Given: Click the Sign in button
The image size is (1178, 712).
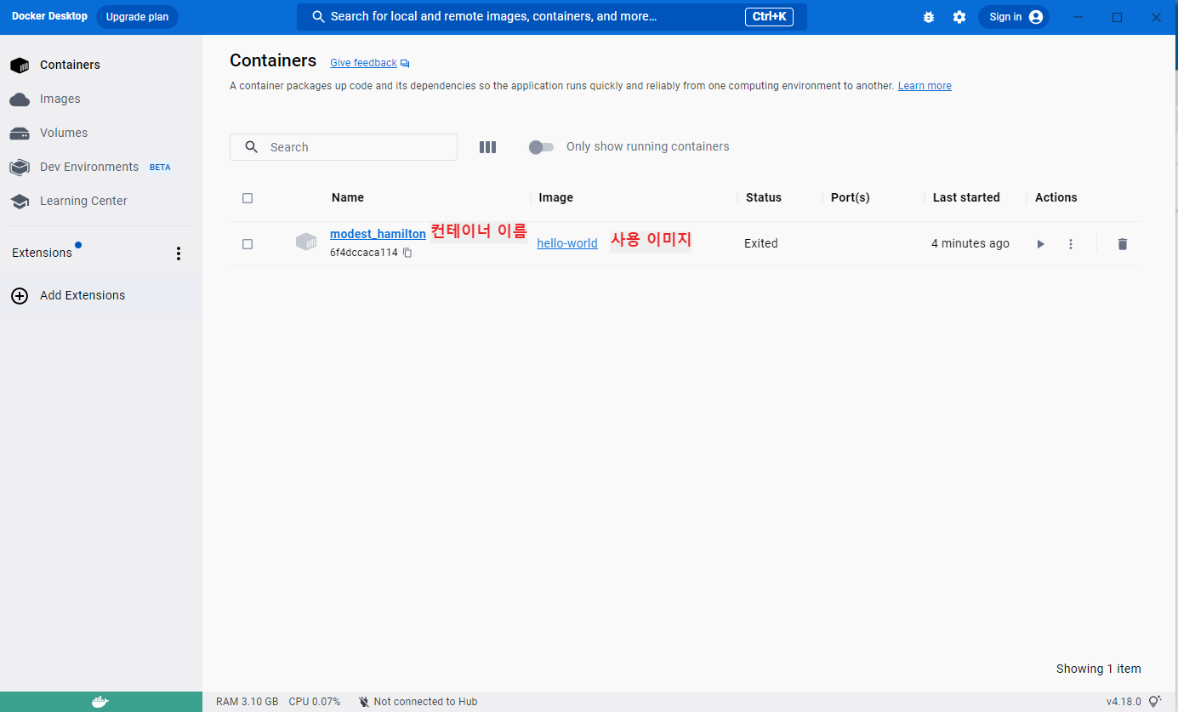Looking at the screenshot, I should point(1014,17).
